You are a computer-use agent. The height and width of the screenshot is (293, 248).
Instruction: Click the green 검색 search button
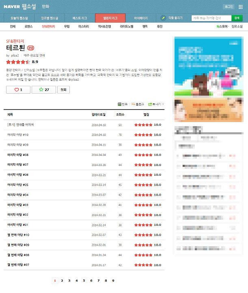click(236, 18)
